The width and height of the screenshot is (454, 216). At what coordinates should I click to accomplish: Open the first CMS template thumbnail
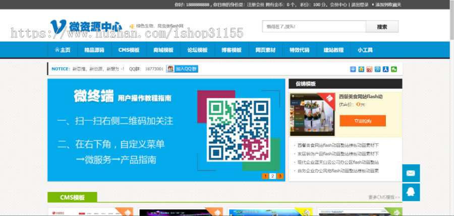click(90, 211)
